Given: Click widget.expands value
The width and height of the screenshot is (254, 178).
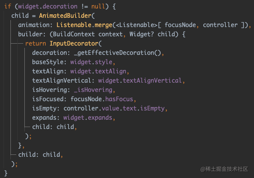Looking at the screenshot, I should [x=88, y=118].
